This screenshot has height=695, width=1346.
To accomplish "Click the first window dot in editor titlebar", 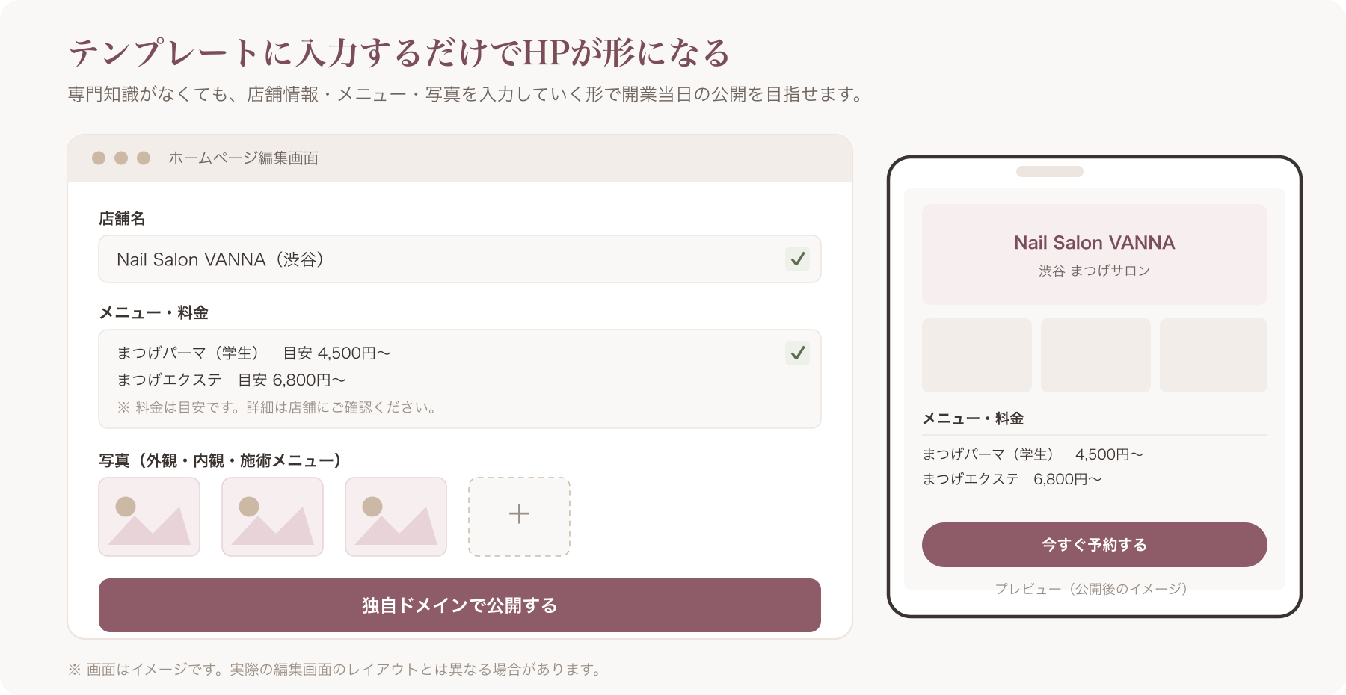I will pos(99,158).
